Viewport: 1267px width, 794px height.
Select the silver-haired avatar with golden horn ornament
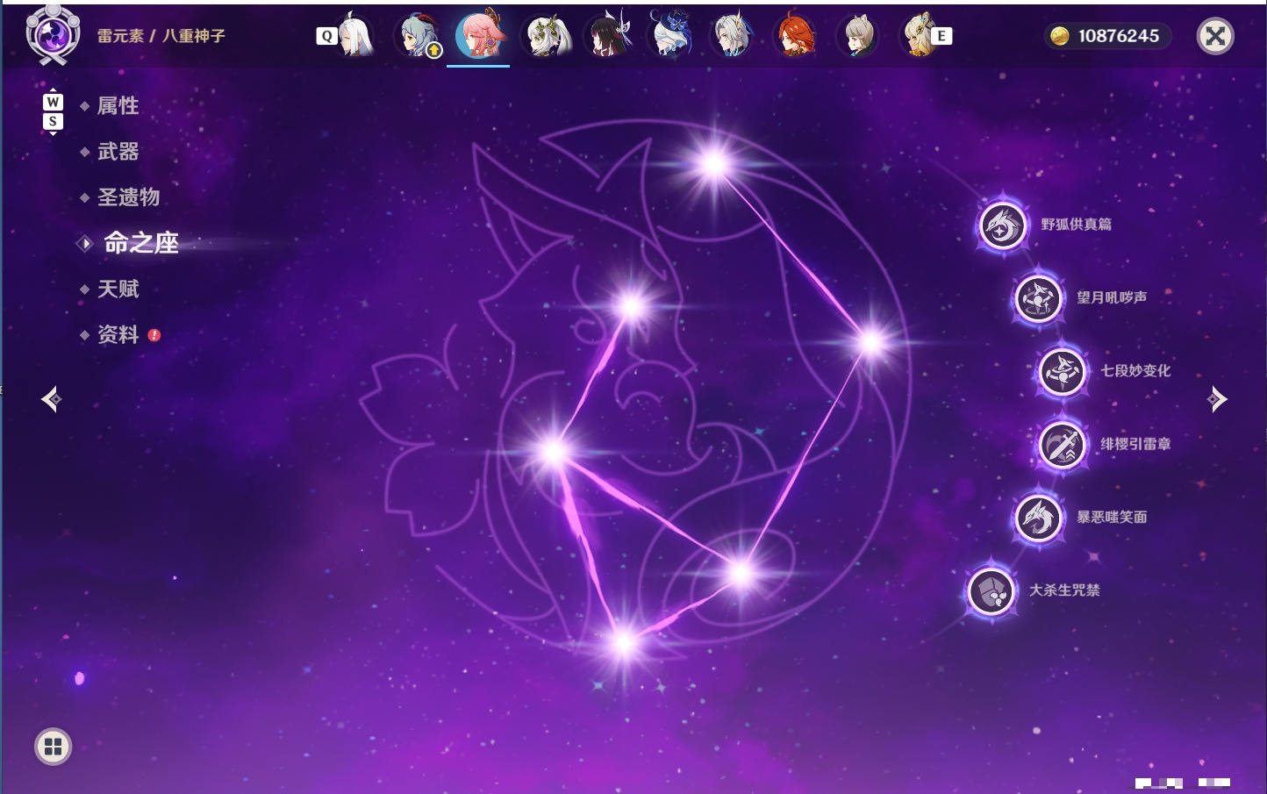pos(733,36)
